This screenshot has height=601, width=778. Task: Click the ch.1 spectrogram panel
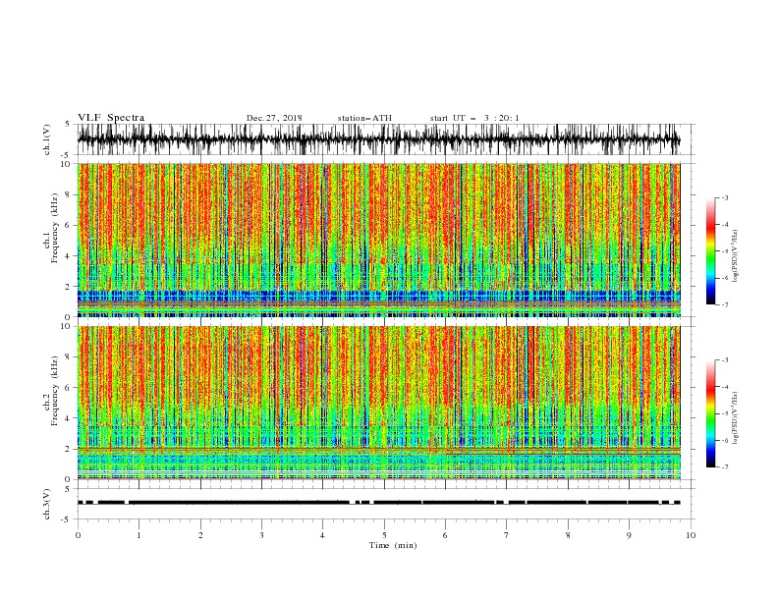(x=378, y=240)
